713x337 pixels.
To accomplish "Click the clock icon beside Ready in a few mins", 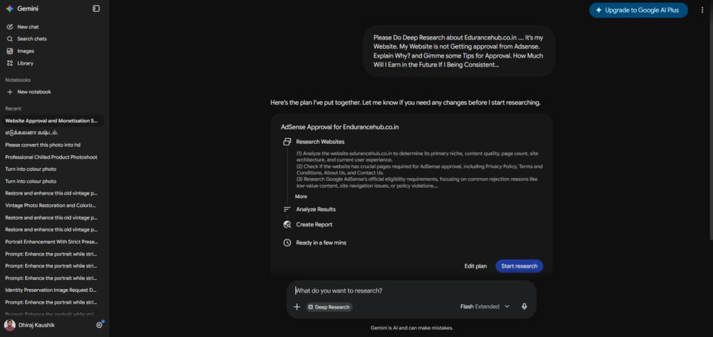I will [x=287, y=243].
